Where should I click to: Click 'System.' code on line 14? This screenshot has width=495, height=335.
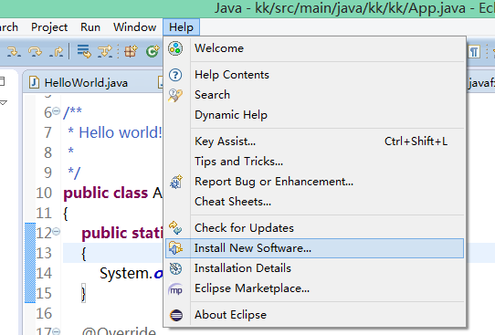click(x=126, y=273)
